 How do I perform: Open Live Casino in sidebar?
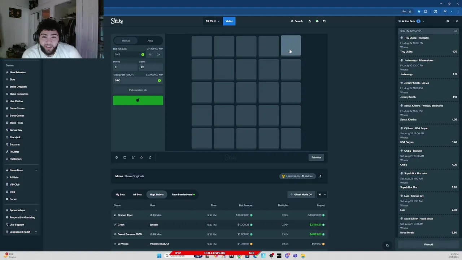pyautogui.click(x=16, y=101)
